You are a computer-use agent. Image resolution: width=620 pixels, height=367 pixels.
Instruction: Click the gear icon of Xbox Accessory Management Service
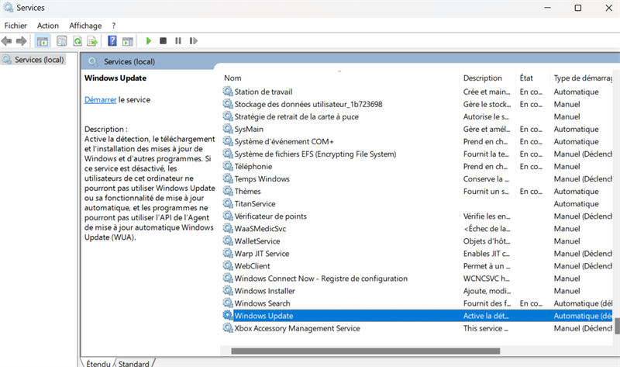228,327
